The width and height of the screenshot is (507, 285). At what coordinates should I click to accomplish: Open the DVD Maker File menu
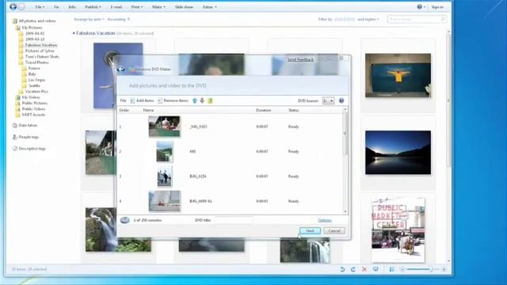point(123,101)
